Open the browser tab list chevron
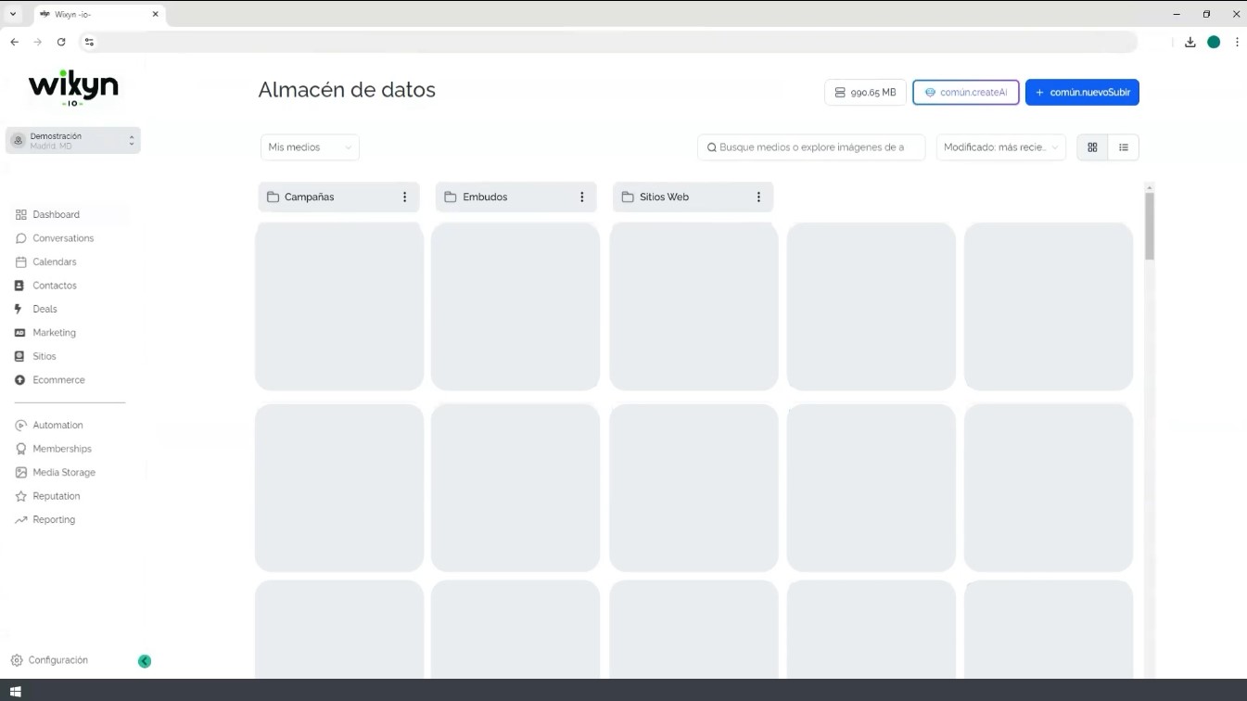Image resolution: width=1247 pixels, height=701 pixels. pyautogui.click(x=13, y=14)
